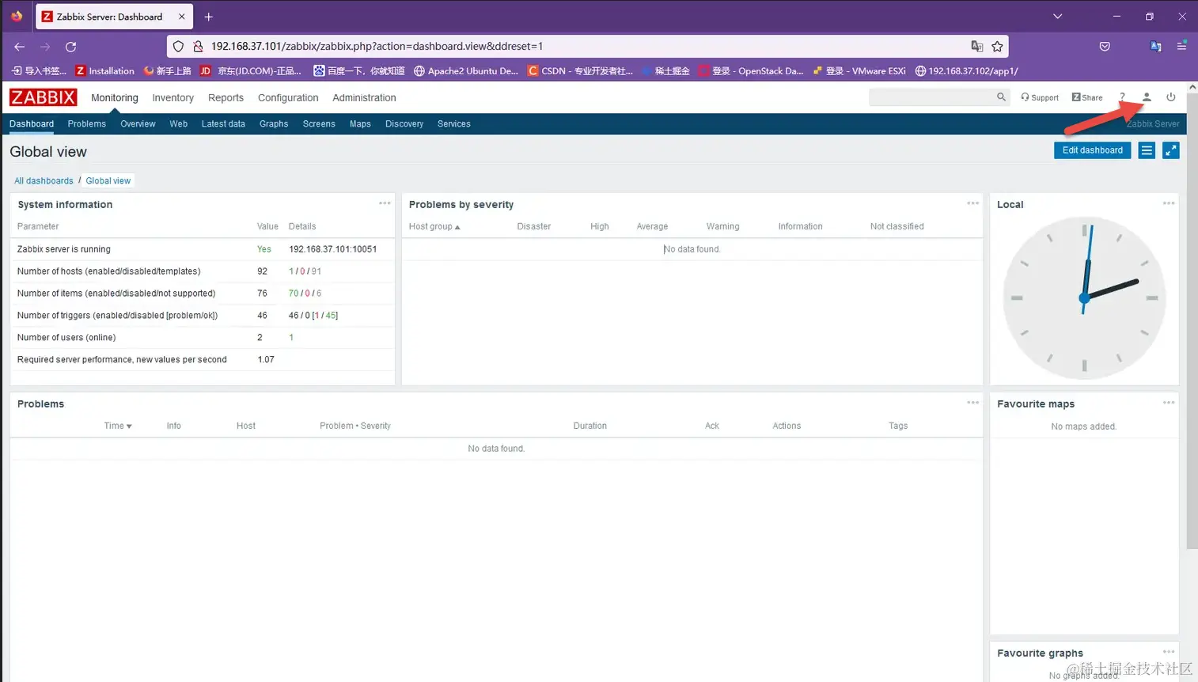The width and height of the screenshot is (1198, 682).
Task: Open the VMware ESXi login bookmark
Action: [859, 71]
